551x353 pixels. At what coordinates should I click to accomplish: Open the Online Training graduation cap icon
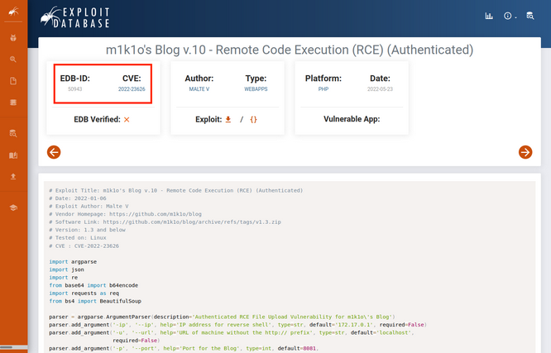coord(13,208)
